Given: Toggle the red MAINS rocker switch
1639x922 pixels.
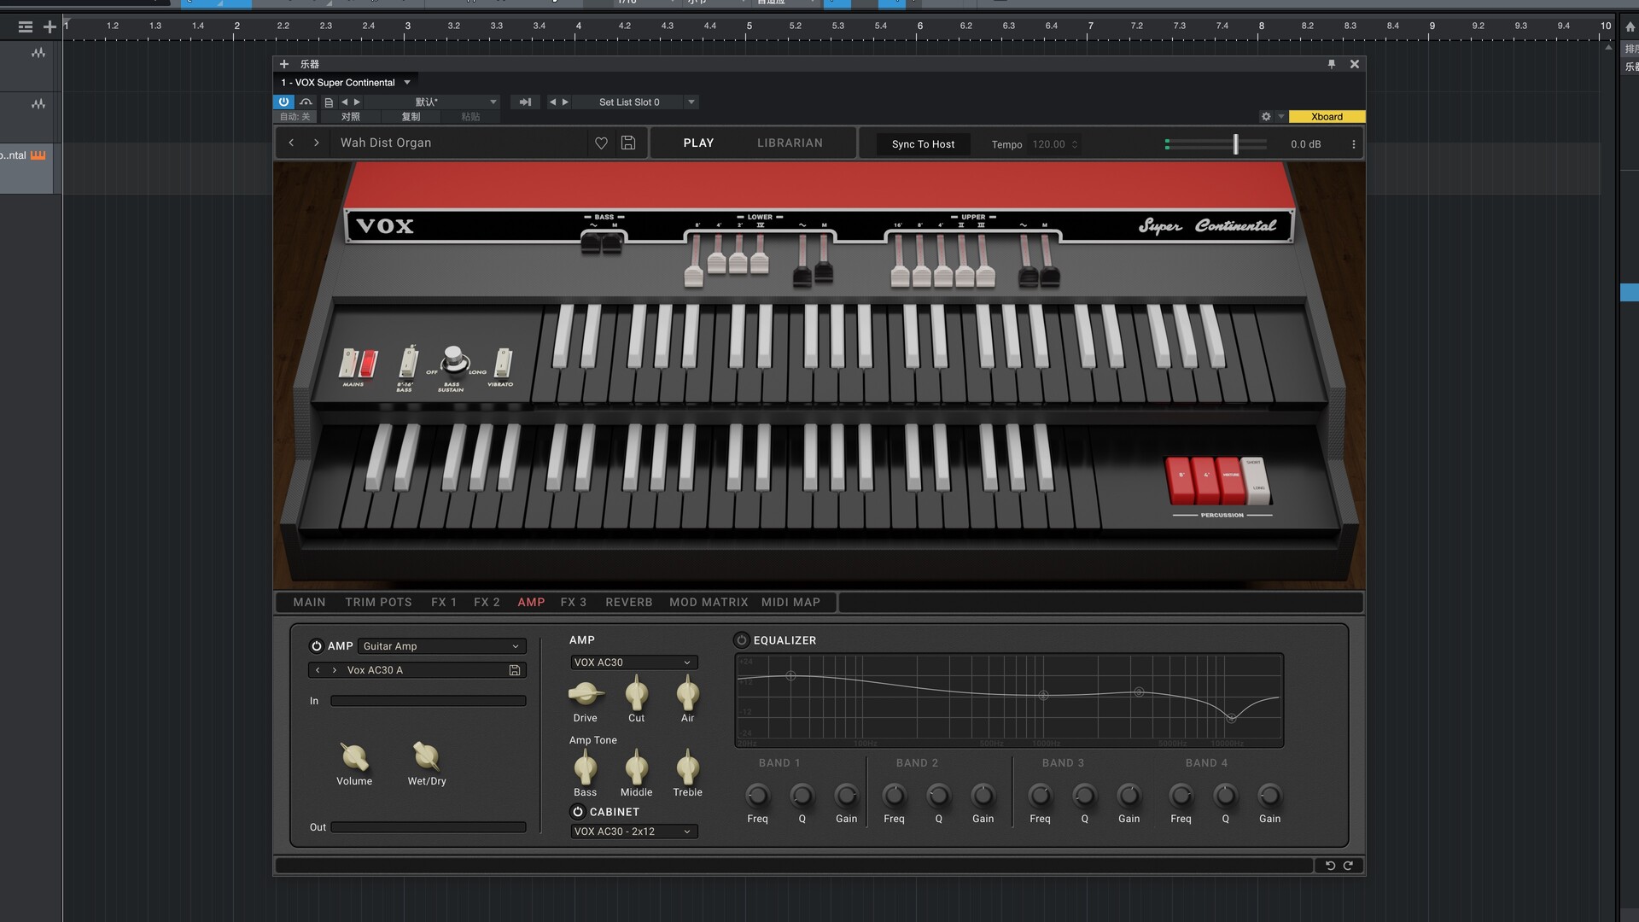Looking at the screenshot, I should [x=368, y=364].
